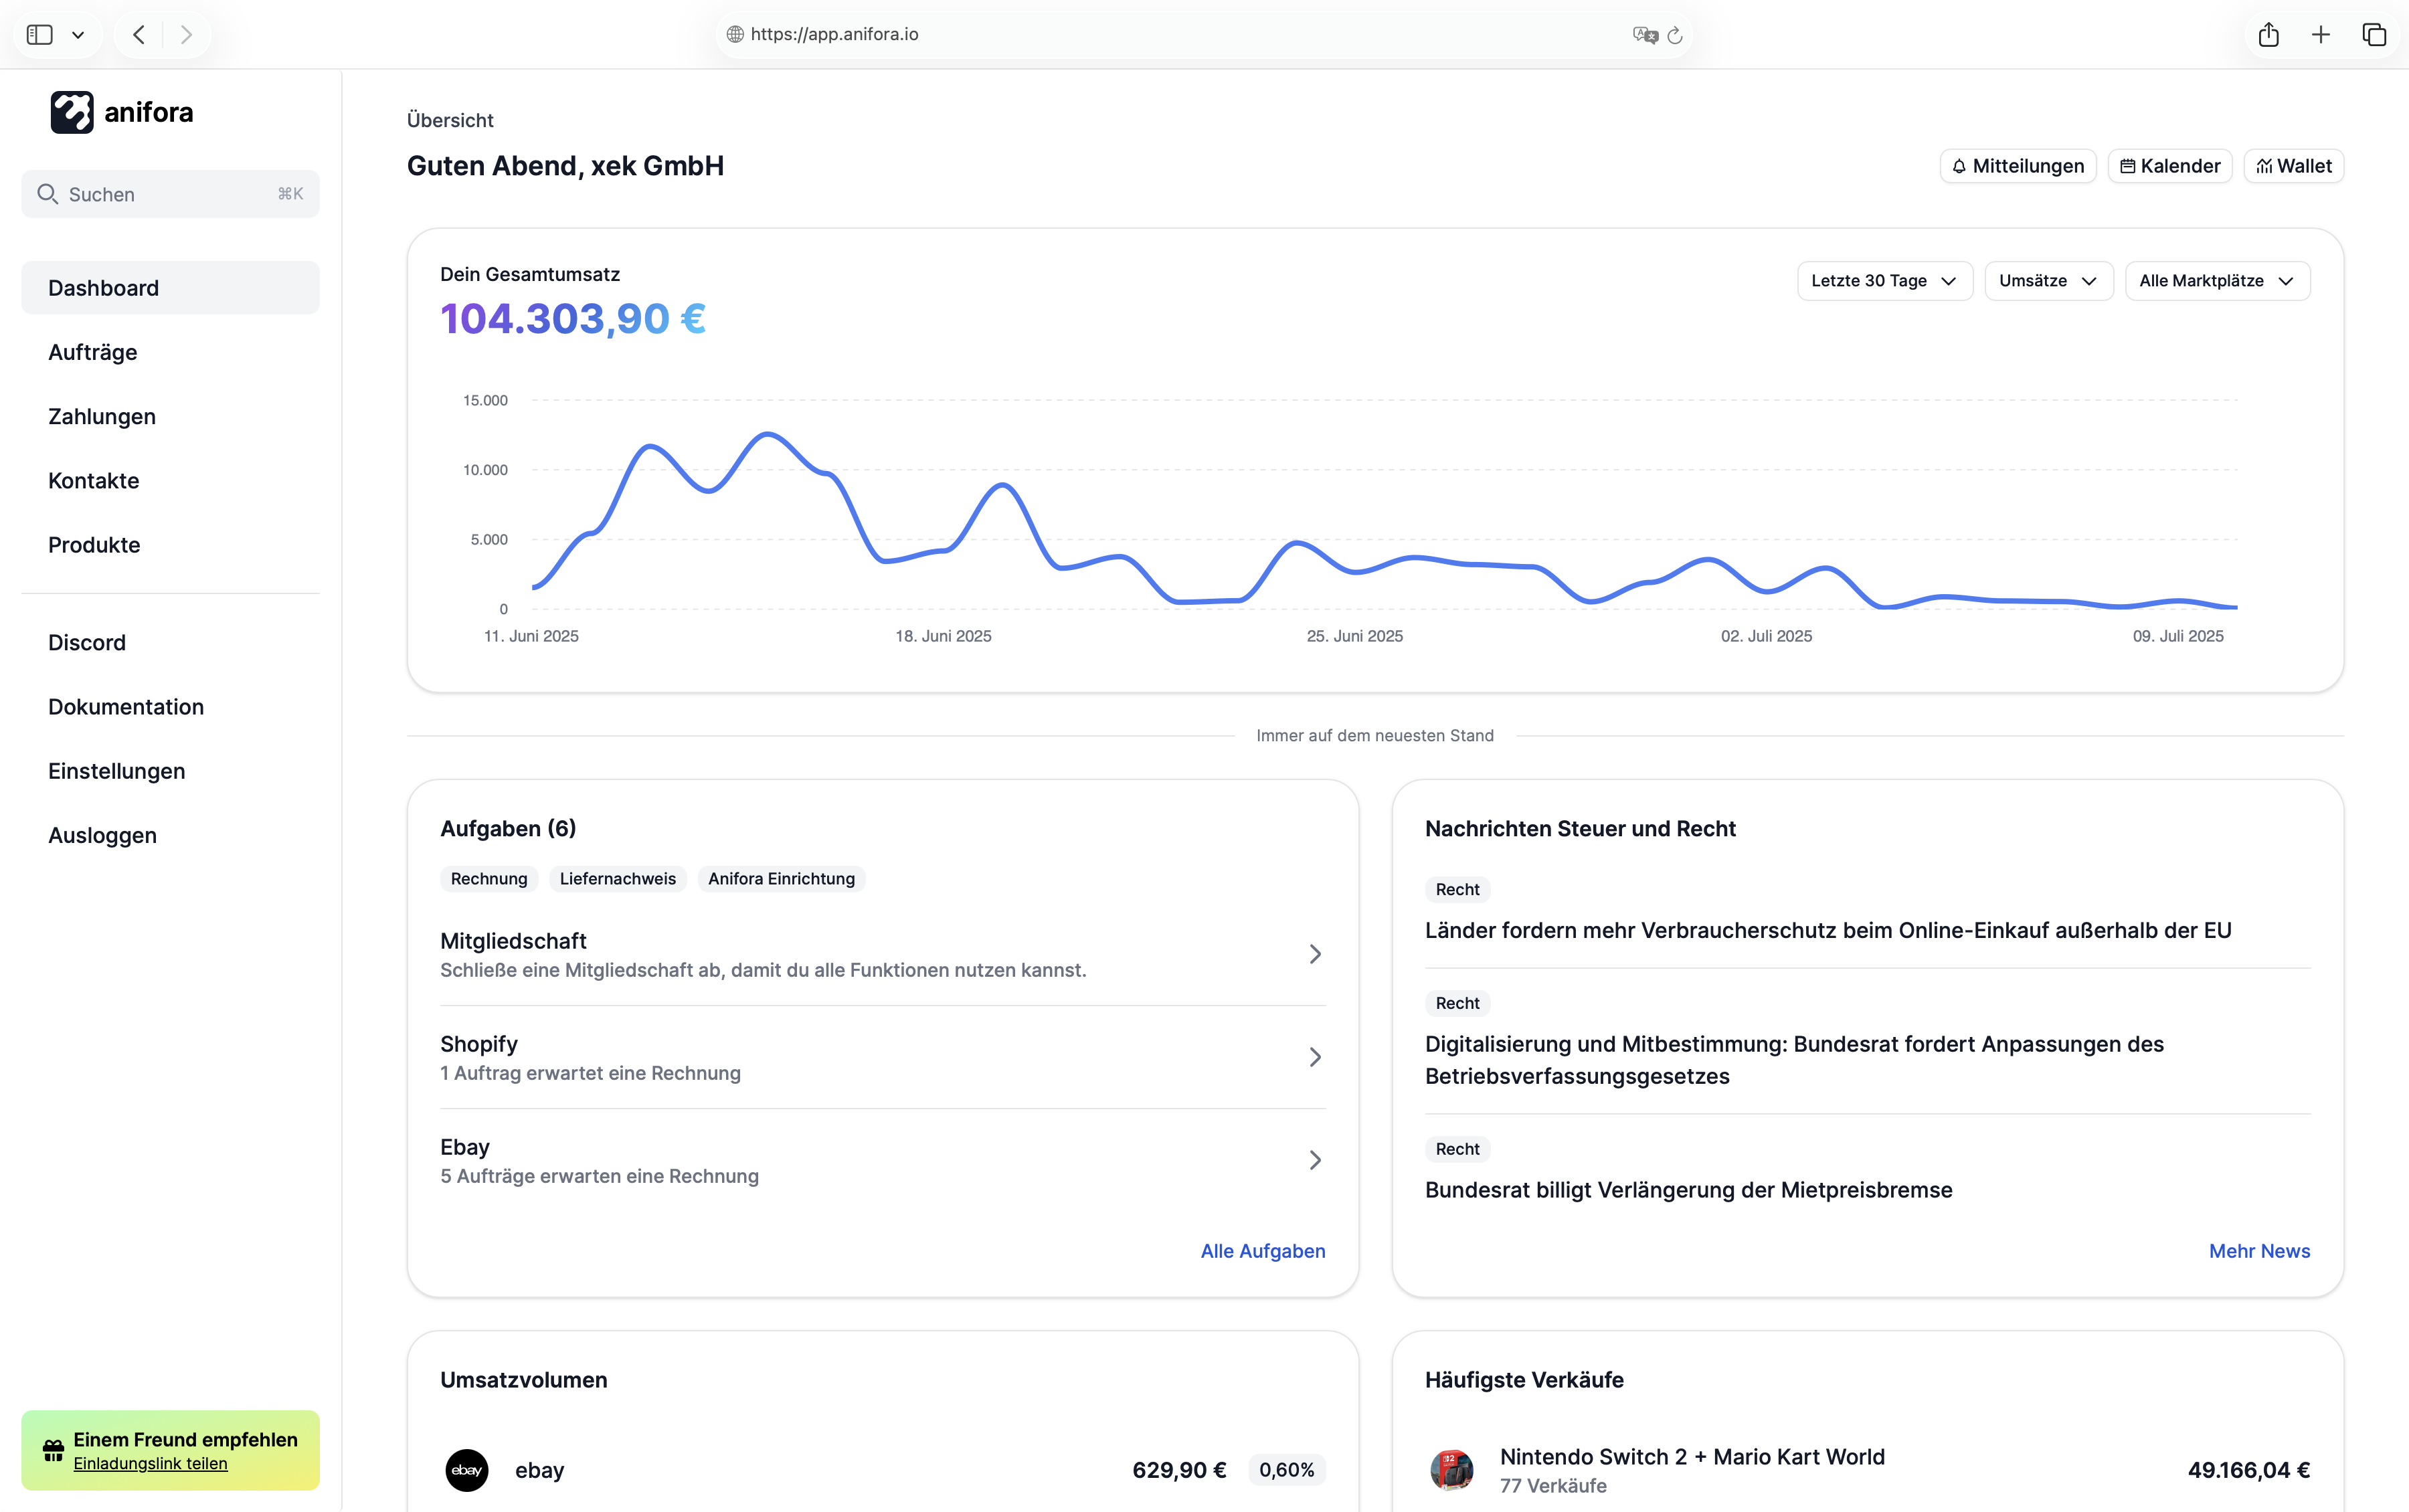Click the browser back arrow
Viewport: 2409px width, 1512px height.
tap(139, 35)
